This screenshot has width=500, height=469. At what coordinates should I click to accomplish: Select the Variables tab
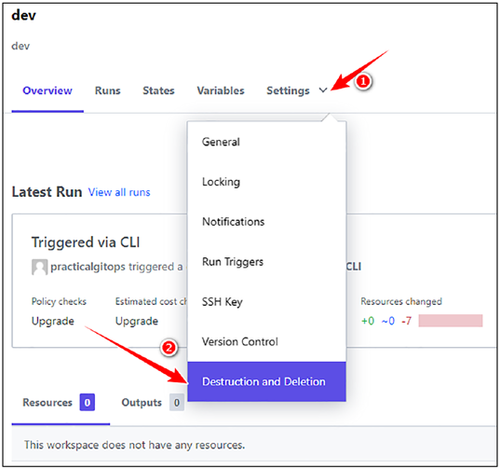[x=221, y=90]
